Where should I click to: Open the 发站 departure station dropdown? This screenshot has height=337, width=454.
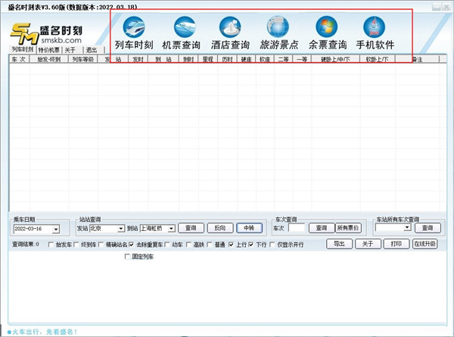[121, 228]
